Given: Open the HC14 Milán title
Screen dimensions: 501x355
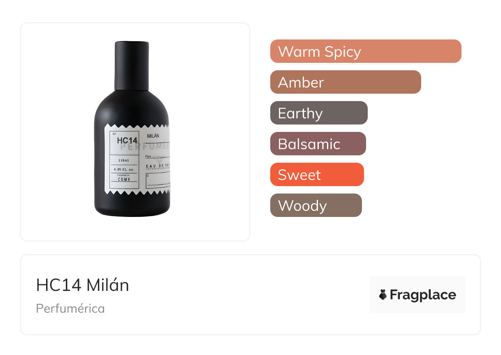Looking at the screenshot, I should pos(83,285).
